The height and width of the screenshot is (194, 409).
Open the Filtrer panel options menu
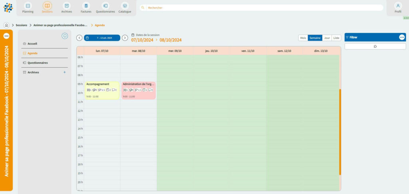pyautogui.click(x=402, y=37)
